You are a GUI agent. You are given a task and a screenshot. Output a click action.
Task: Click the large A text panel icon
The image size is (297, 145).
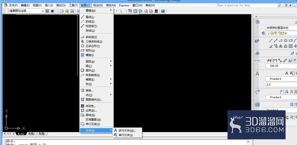click(257, 73)
